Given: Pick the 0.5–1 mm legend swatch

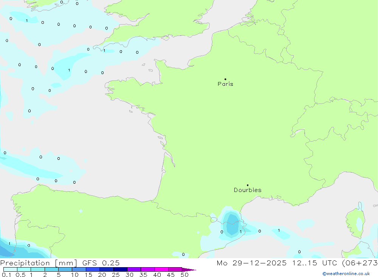Looking at the screenshot, I should (24, 269).
